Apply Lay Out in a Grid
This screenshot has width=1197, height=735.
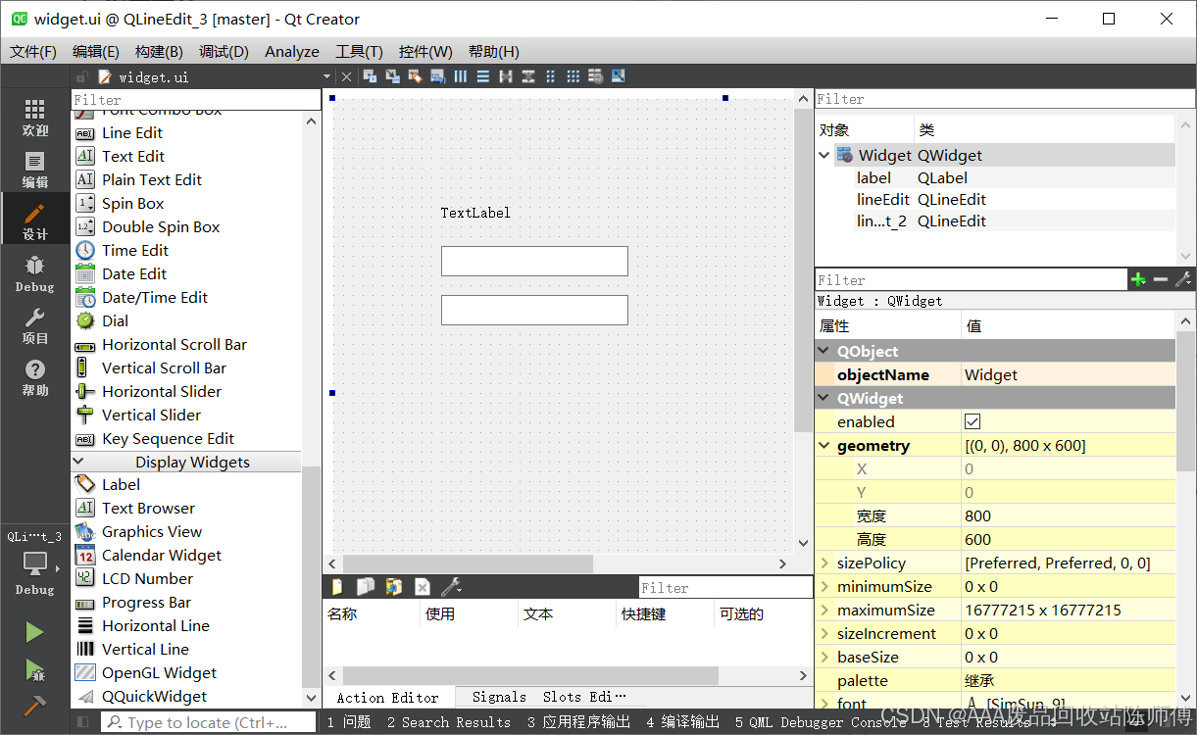pos(574,76)
